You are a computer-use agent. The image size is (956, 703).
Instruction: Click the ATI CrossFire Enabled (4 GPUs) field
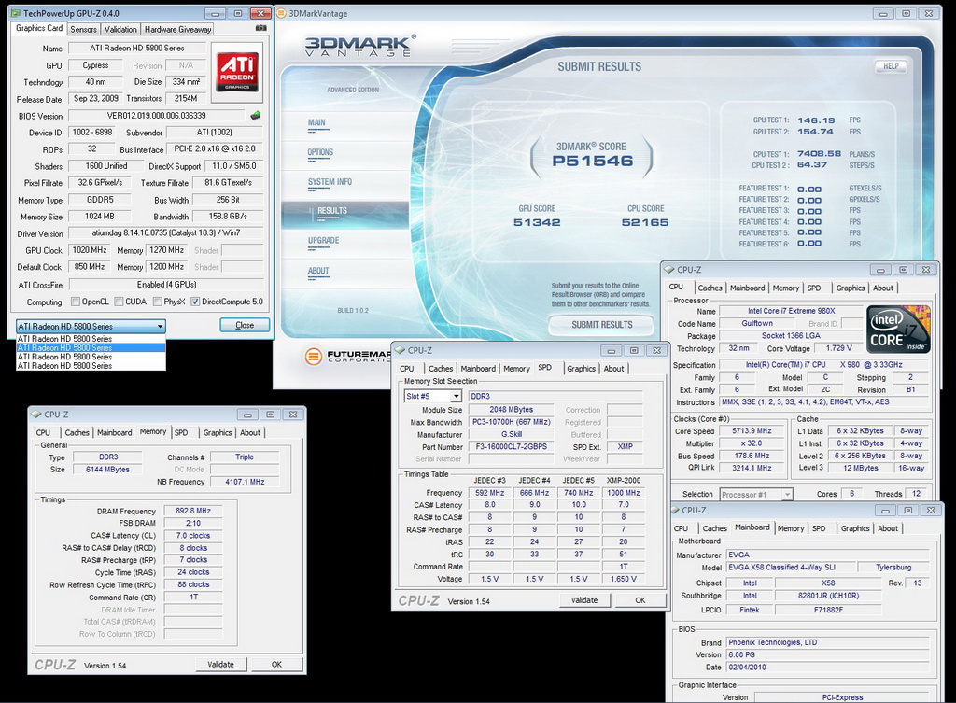[166, 284]
